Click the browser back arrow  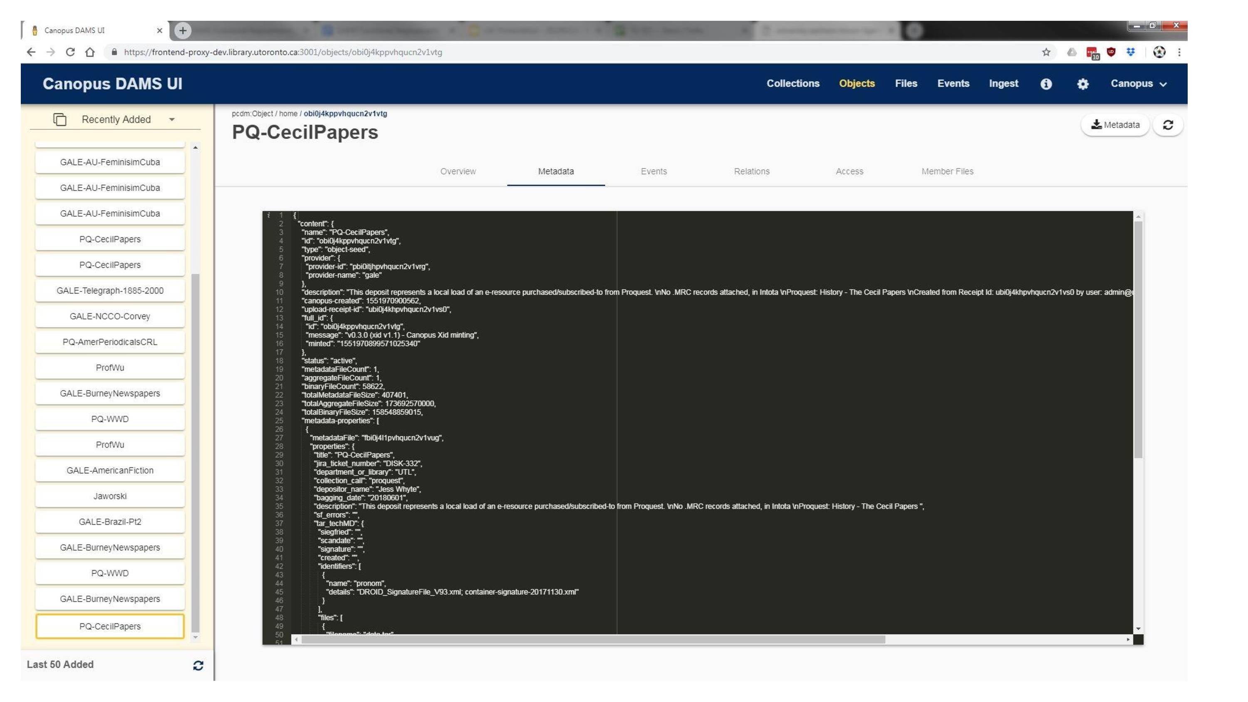click(x=31, y=52)
